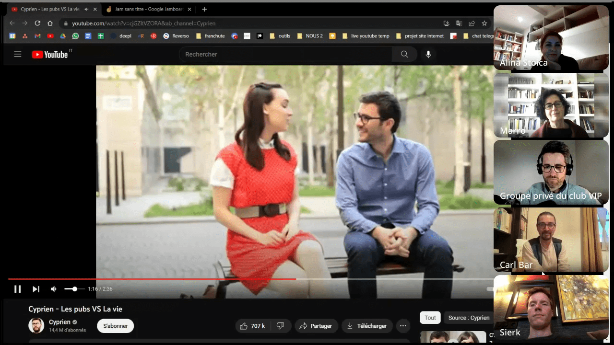
Task: Click the 14,4 M d'abonnés text
Action: point(68,330)
